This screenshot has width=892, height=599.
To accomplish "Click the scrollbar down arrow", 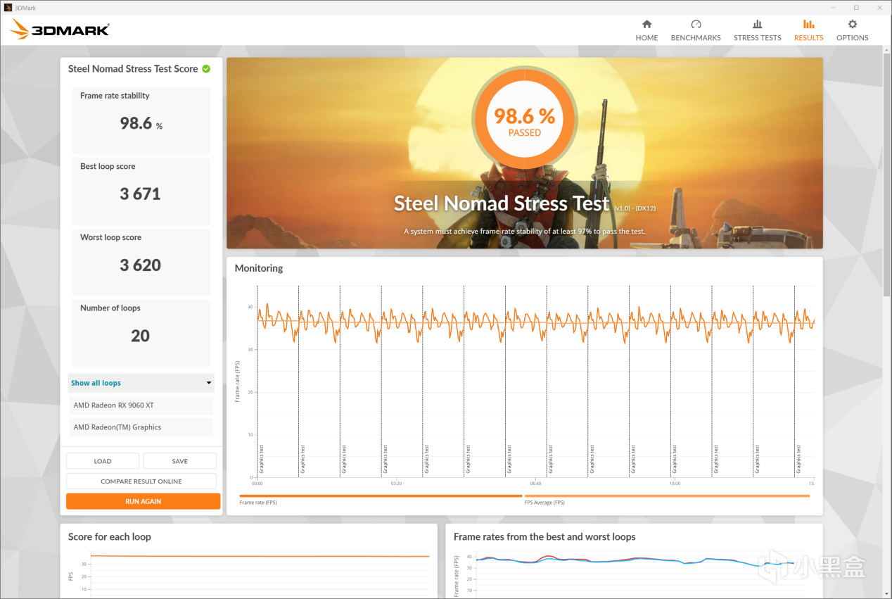I will tap(886, 595).
